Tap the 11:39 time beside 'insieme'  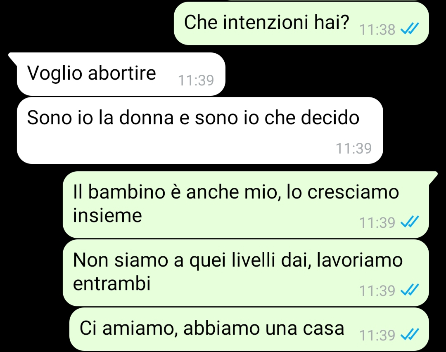[x=377, y=222]
